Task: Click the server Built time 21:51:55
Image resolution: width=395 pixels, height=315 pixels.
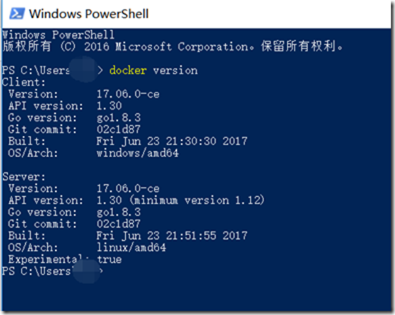Action: tap(191, 236)
